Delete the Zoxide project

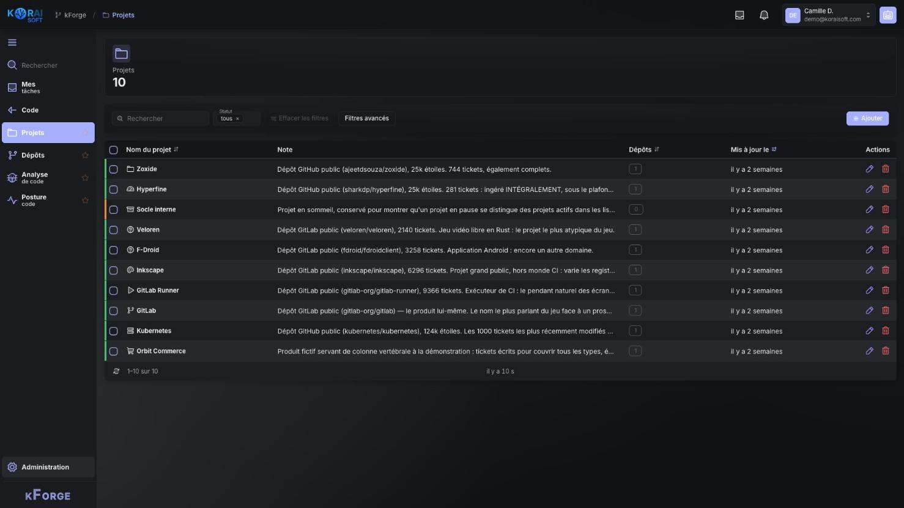pos(885,169)
